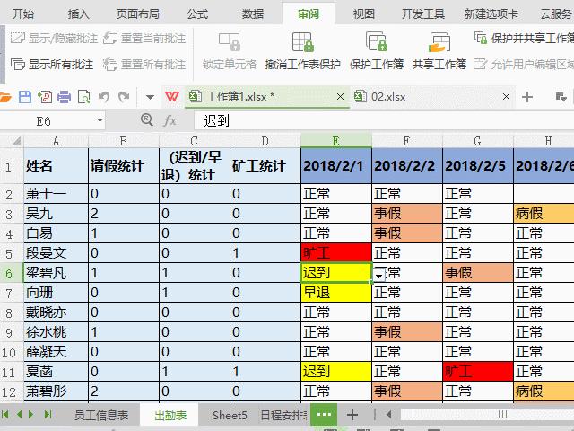Select the red 旷工 cell in row 11
574x431 pixels.
[x=478, y=372]
